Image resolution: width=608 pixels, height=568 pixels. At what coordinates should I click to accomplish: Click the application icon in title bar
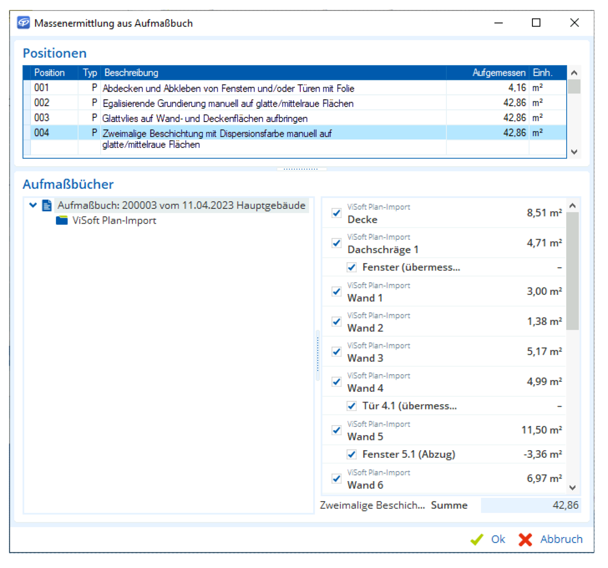tap(23, 23)
